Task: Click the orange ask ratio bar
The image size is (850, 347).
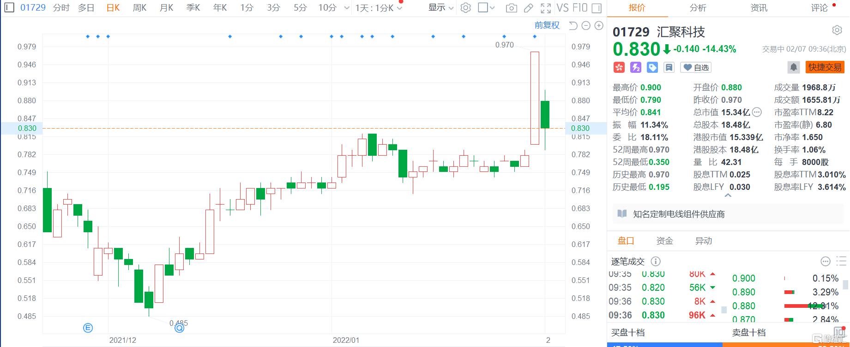Action: (x=786, y=345)
